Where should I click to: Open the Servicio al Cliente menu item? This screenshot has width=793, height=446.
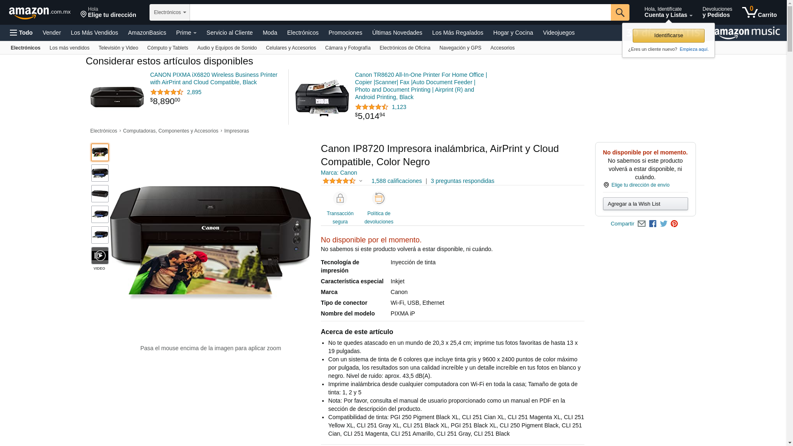pos(230,33)
